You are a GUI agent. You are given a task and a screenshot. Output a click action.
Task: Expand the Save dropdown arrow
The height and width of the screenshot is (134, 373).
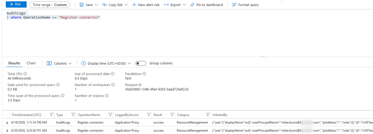tap(96, 5)
